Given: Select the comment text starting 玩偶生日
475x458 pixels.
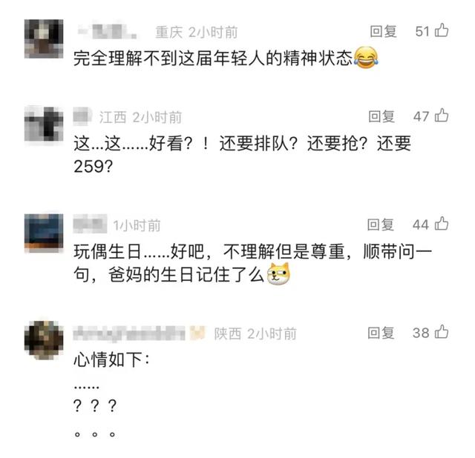Looking at the screenshot, I should [252, 263].
